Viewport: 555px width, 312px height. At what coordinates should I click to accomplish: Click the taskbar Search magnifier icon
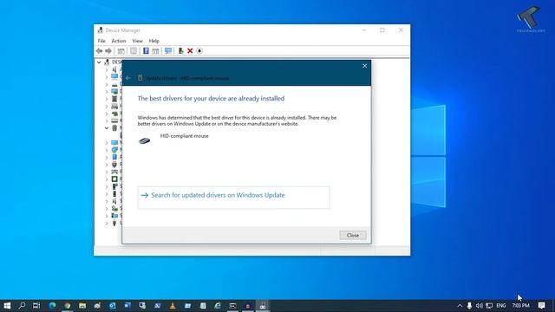[x=22, y=306]
